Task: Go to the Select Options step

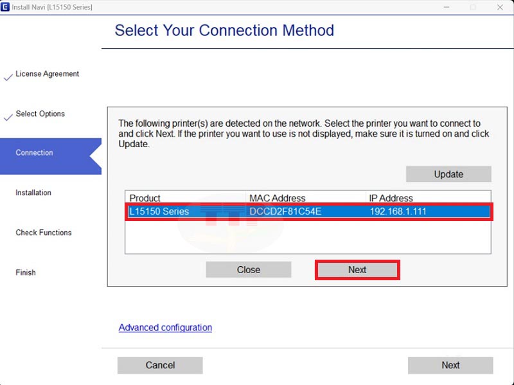Action: coord(40,114)
